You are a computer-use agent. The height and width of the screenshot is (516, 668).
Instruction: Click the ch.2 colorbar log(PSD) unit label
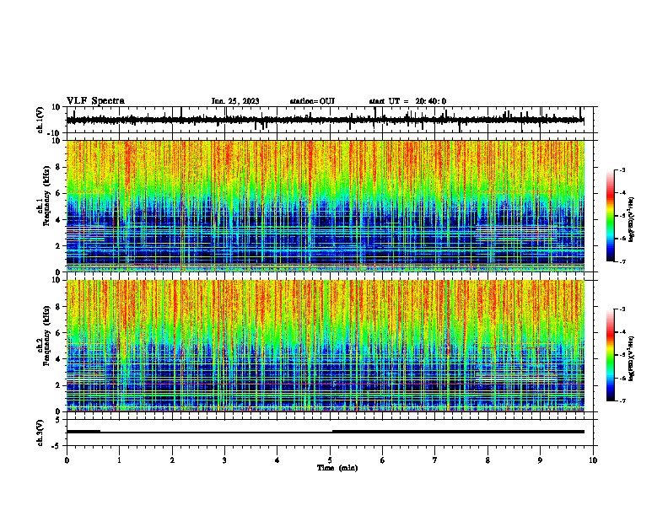(x=631, y=358)
